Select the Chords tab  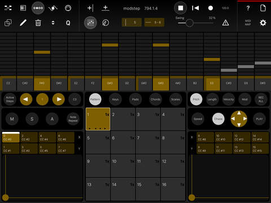(155, 99)
